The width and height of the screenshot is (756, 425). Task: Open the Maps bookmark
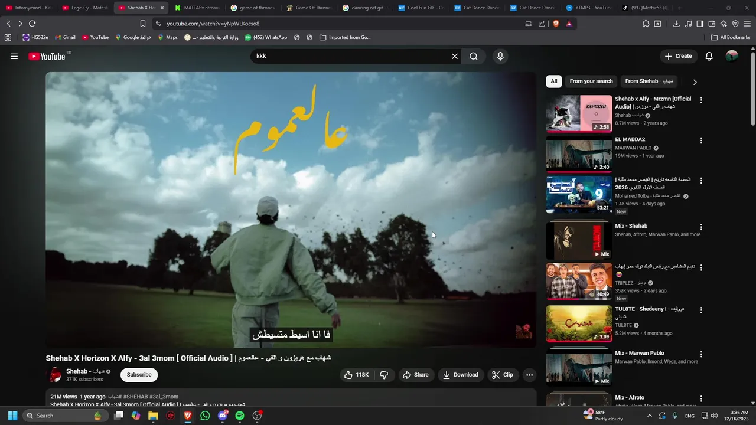pyautogui.click(x=168, y=37)
